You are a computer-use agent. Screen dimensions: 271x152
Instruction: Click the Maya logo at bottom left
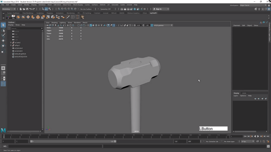[3, 130]
